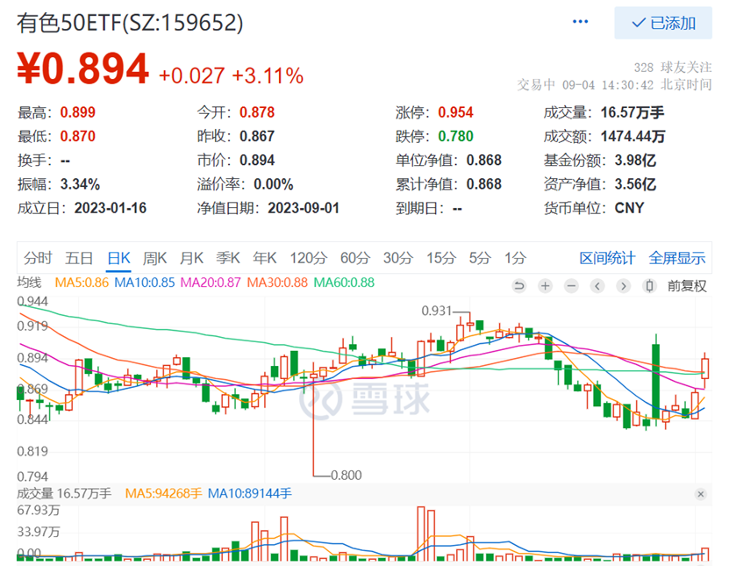This screenshot has width=729, height=566.
Task: Click the MA5:0.86 moving average label
Action: (x=82, y=283)
